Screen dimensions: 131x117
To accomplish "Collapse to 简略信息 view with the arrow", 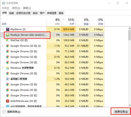I will [x=4, y=112].
